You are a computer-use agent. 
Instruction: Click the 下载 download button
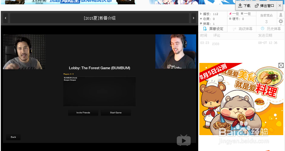coord(244,5)
